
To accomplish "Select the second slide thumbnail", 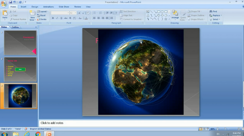I will 20,69.
